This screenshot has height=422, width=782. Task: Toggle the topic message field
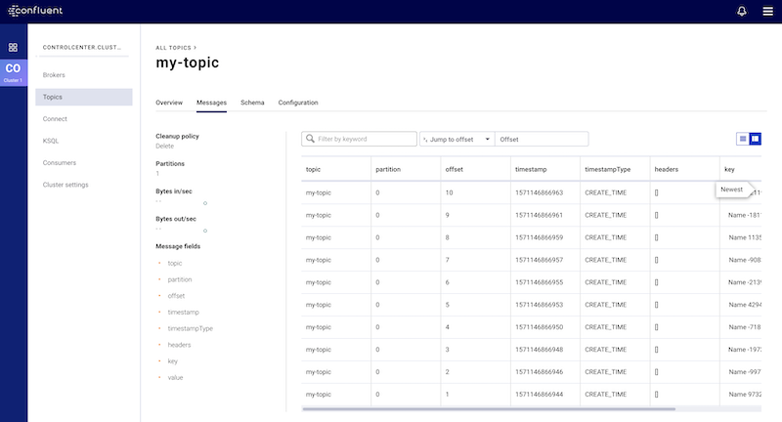[175, 263]
